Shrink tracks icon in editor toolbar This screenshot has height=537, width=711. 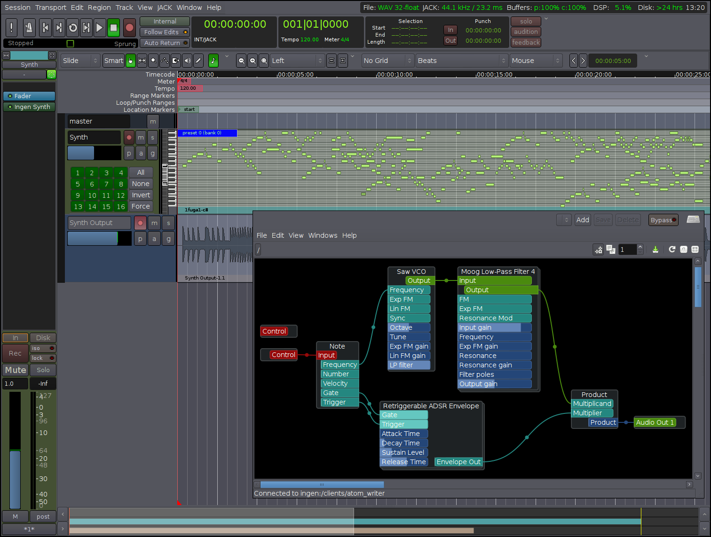point(332,61)
